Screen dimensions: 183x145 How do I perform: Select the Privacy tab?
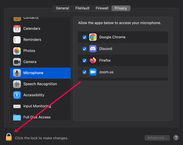point(121,8)
